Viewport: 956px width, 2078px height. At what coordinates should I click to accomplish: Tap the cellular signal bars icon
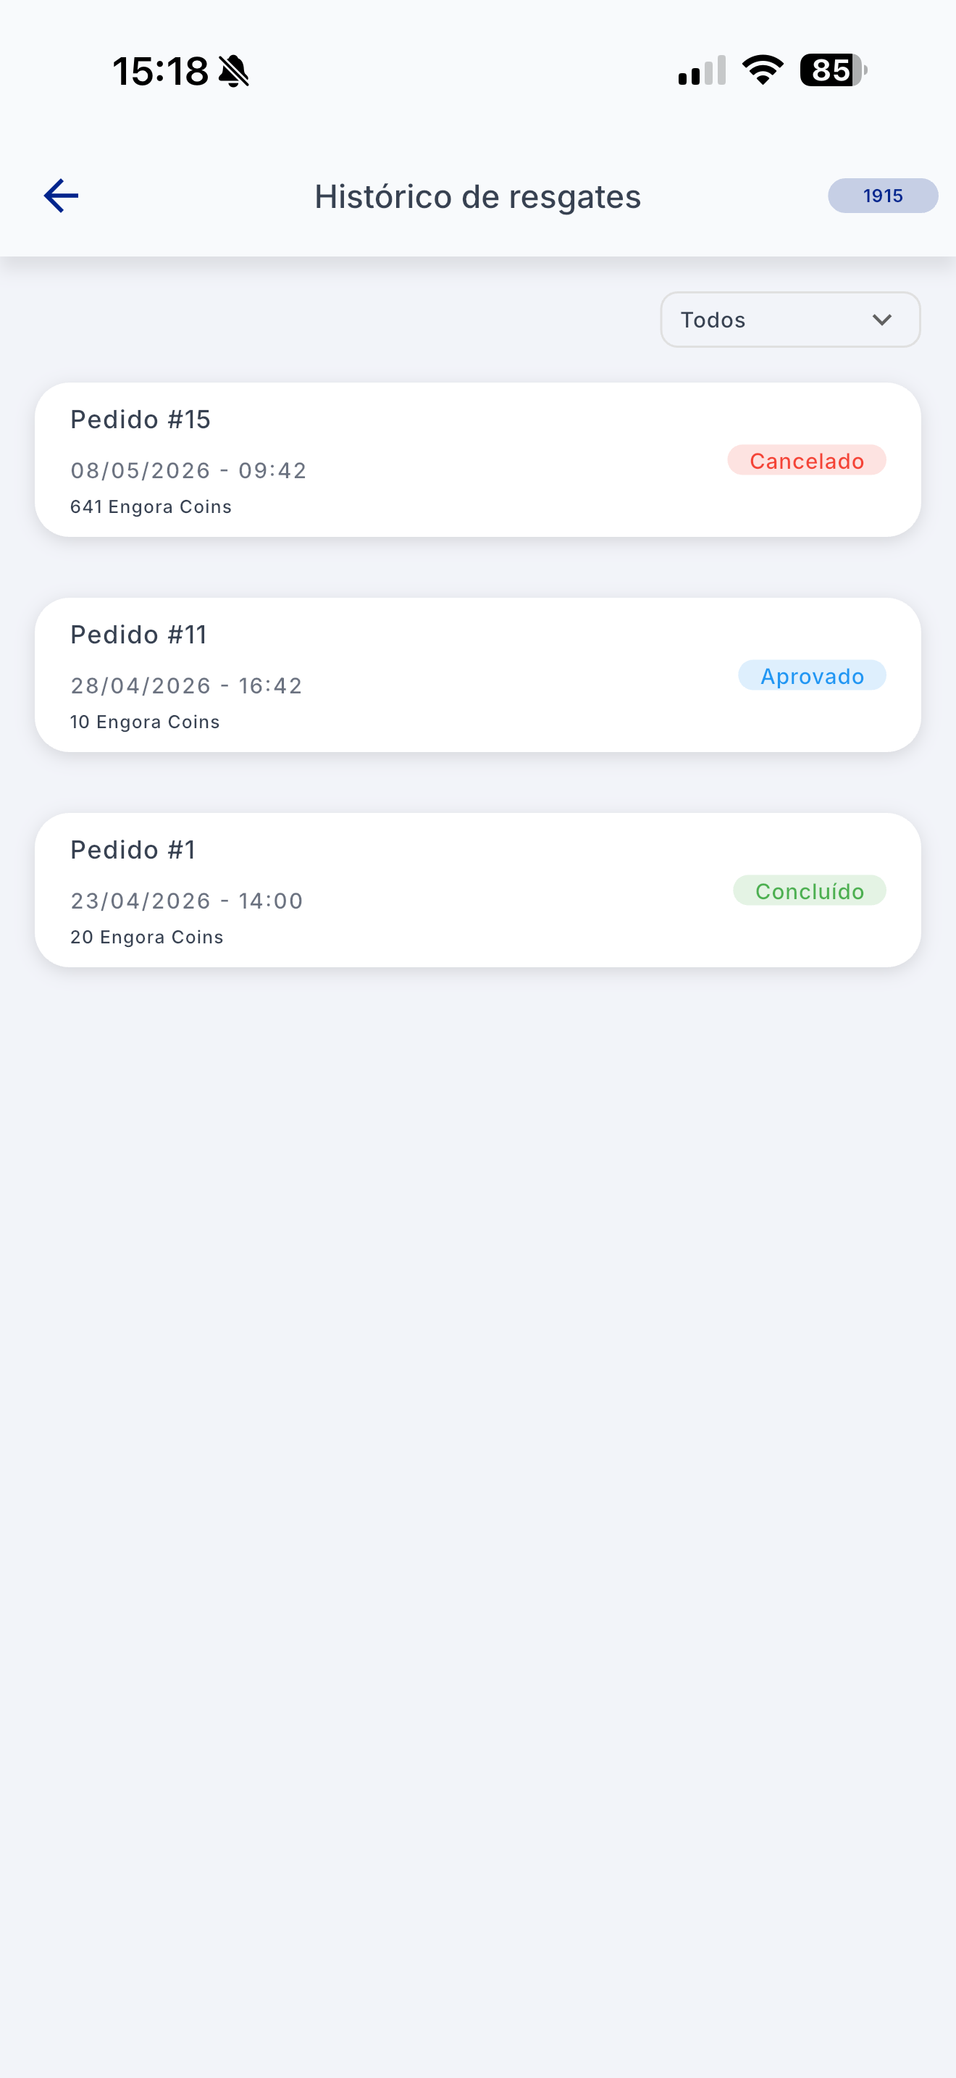pos(702,70)
